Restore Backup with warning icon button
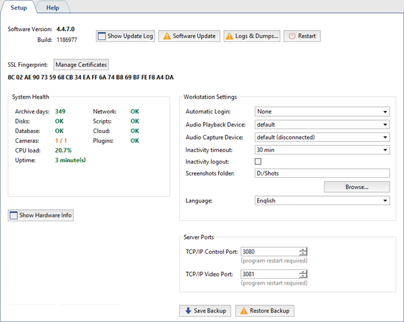Image resolution: width=404 pixels, height=322 pixels. (x=264, y=311)
